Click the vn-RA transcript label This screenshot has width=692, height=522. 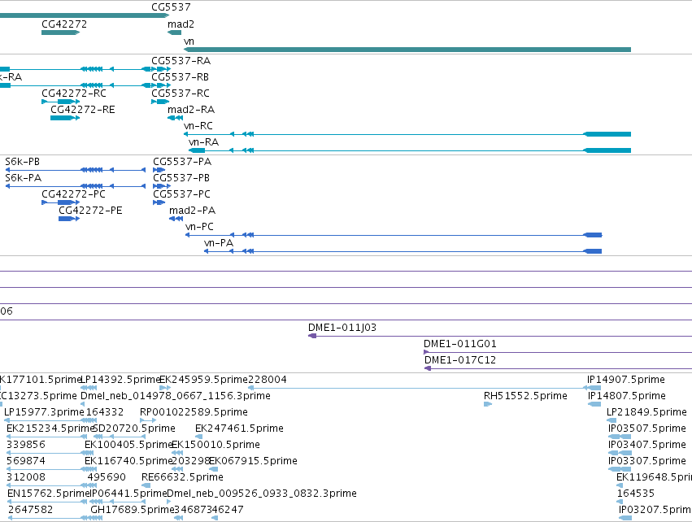[203, 142]
